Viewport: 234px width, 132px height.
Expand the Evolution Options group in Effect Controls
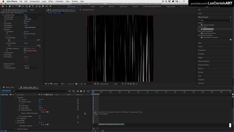[x=3, y=64]
